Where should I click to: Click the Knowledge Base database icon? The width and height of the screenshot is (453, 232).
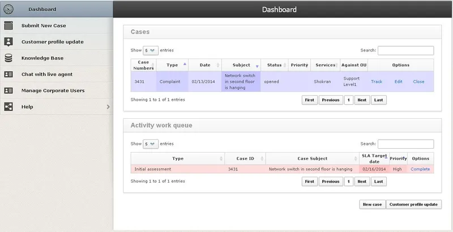click(8, 58)
